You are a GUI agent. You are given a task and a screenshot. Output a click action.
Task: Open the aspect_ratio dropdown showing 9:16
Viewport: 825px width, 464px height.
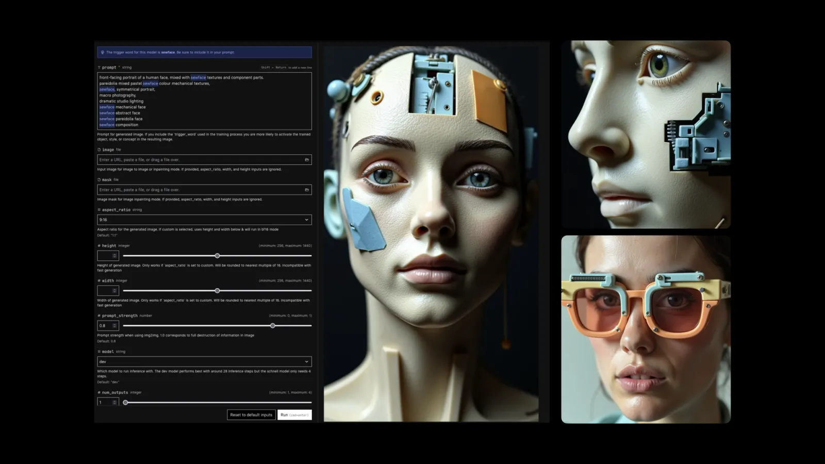pyautogui.click(x=204, y=220)
